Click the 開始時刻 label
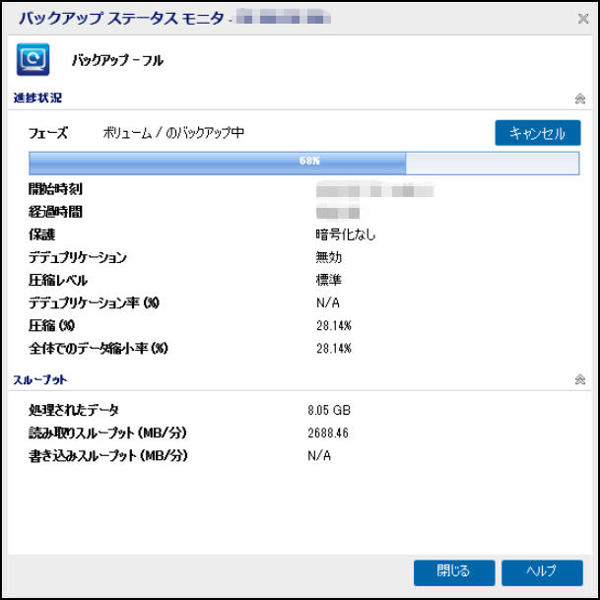Viewport: 600px width, 600px height. pyautogui.click(x=55, y=189)
